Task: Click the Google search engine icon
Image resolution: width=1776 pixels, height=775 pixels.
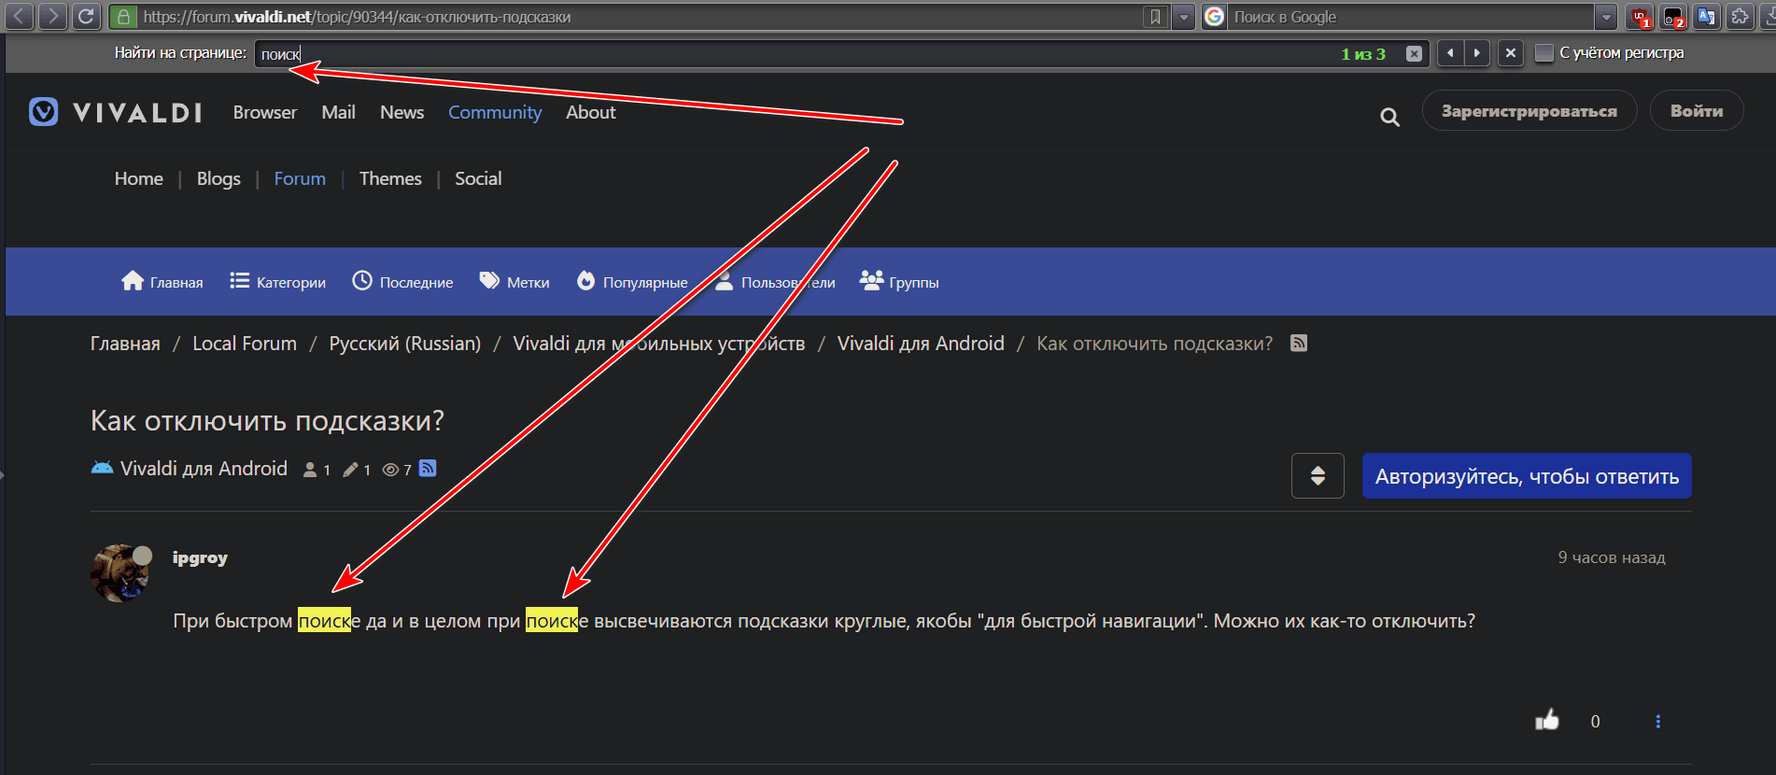Action: pos(1214,17)
